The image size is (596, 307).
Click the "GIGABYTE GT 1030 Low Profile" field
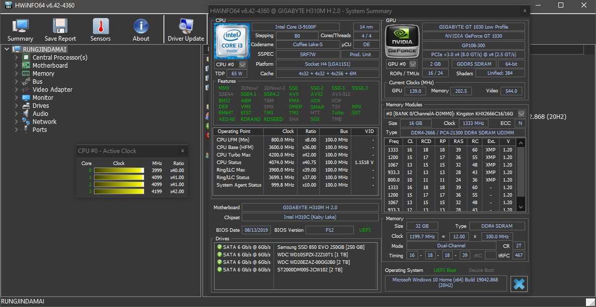pos(473,27)
